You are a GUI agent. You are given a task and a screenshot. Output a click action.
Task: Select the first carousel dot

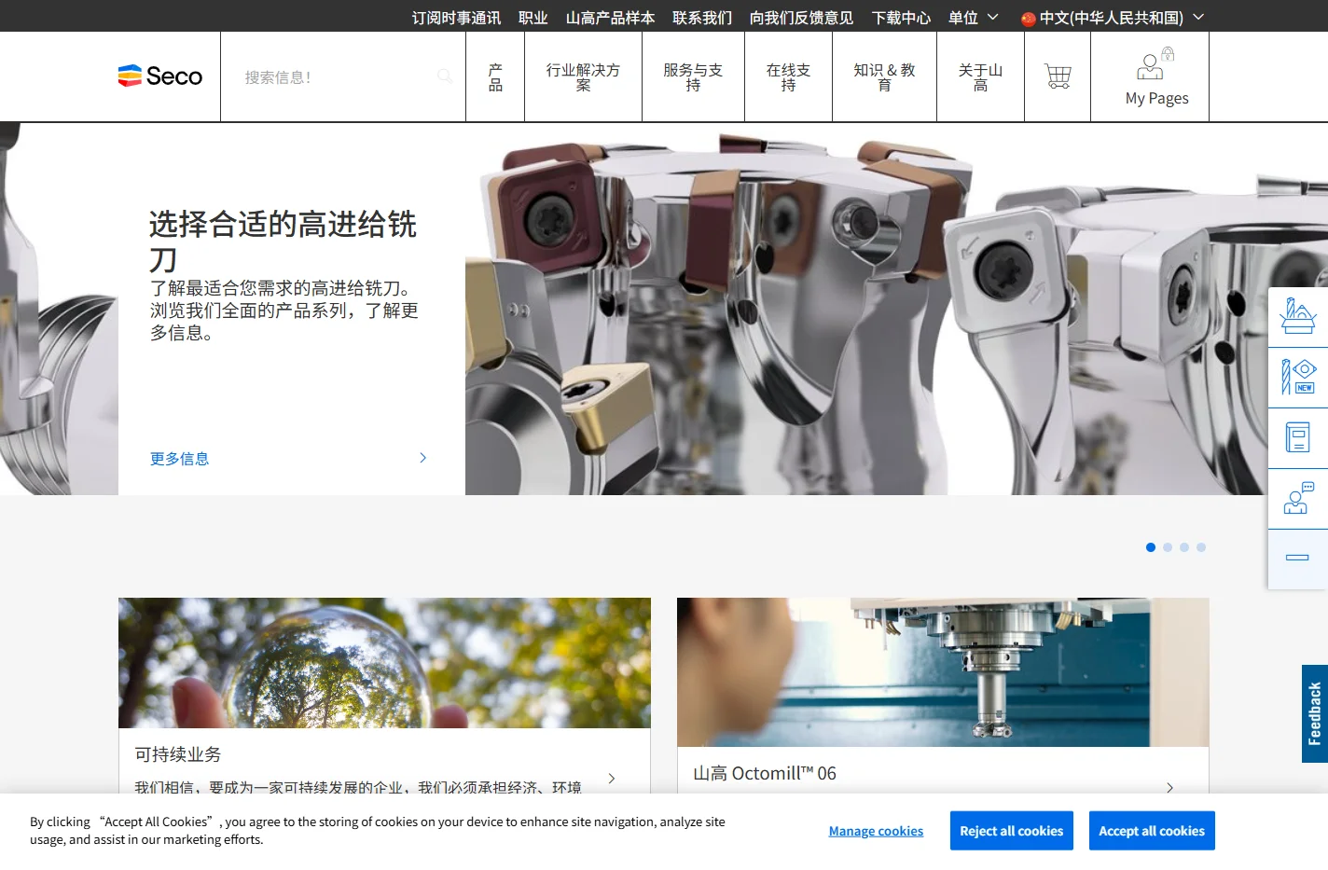click(x=1151, y=547)
